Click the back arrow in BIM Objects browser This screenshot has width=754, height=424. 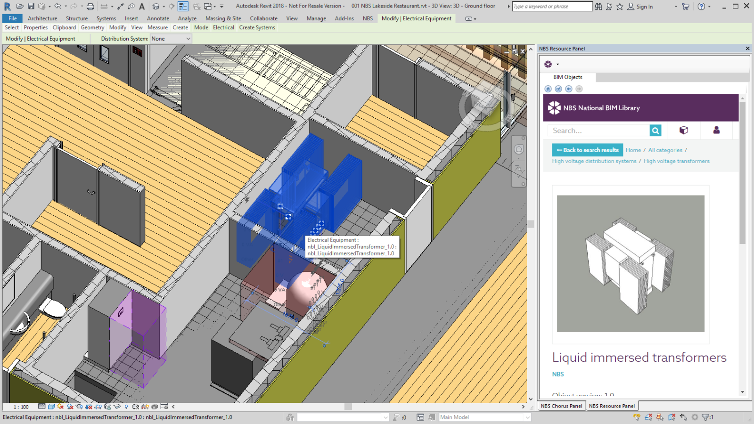(x=569, y=89)
